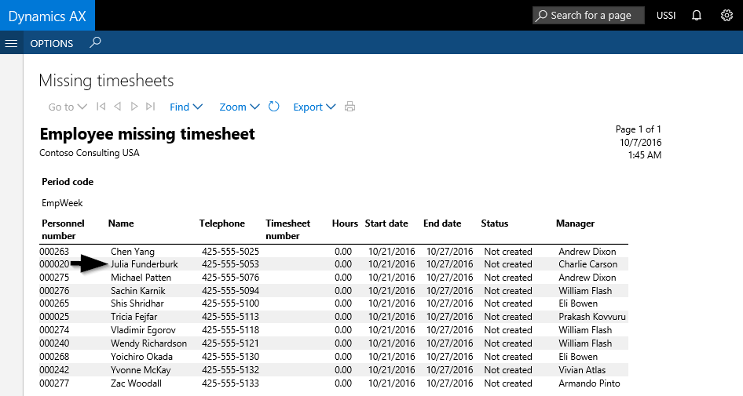Click in the Search for a page field
This screenshot has width=743, height=396.
tap(589, 15)
